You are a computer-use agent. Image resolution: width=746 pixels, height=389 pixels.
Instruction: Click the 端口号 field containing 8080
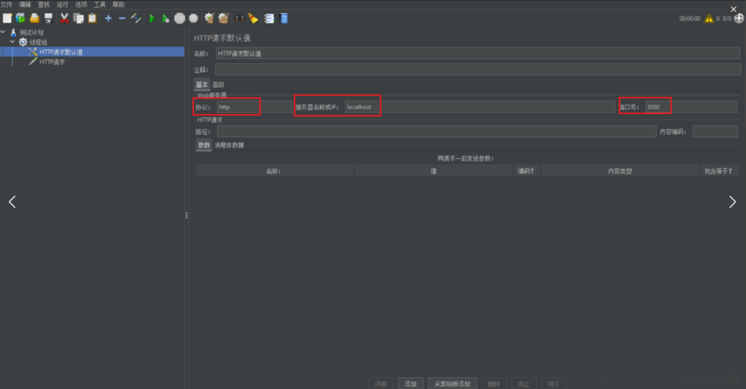tap(691, 107)
